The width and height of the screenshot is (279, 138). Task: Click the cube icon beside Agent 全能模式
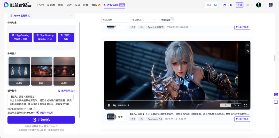(11, 16)
